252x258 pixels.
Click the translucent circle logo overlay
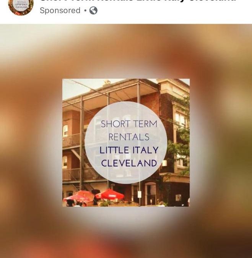tap(126, 143)
